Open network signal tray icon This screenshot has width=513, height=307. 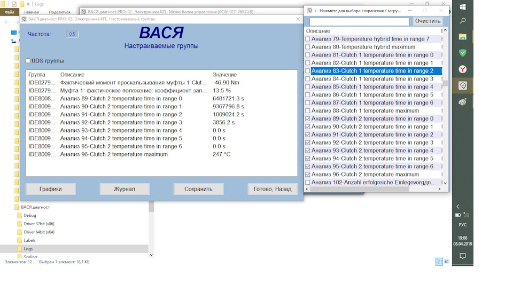coord(466,215)
